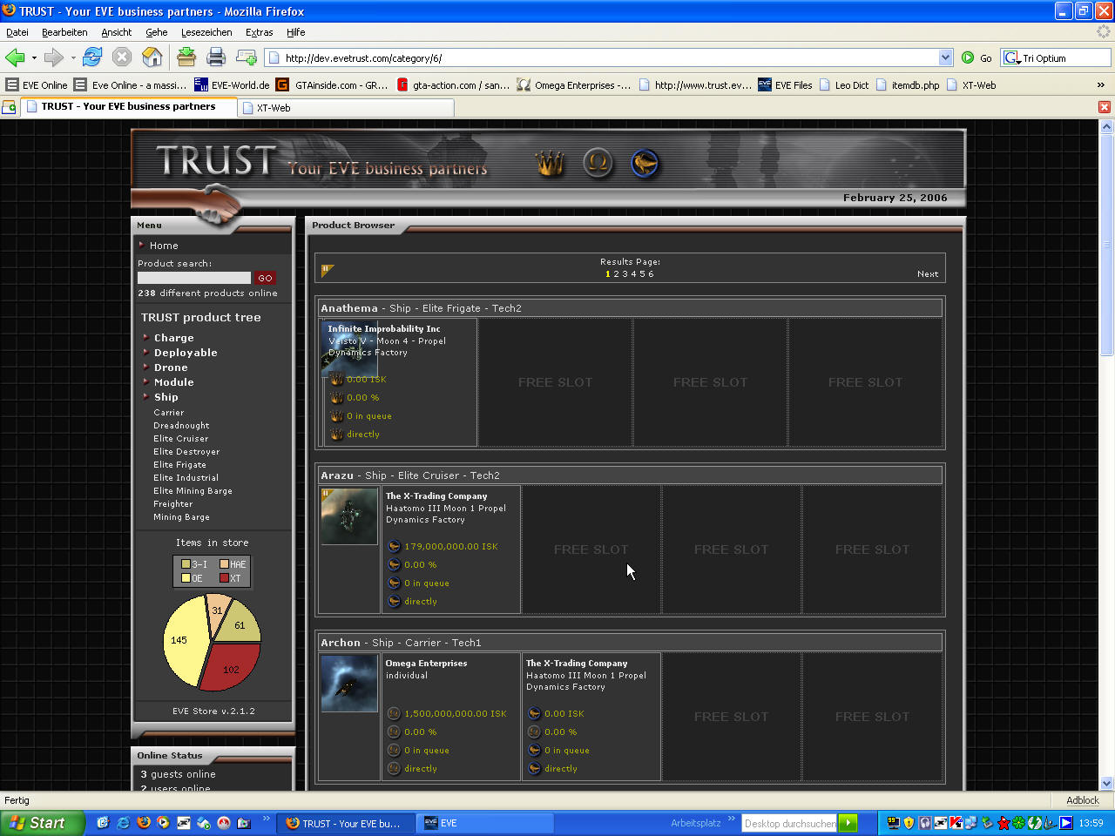This screenshot has width=1115, height=836.
Task: Open the EVE-World.de bookmark
Action: [232, 84]
